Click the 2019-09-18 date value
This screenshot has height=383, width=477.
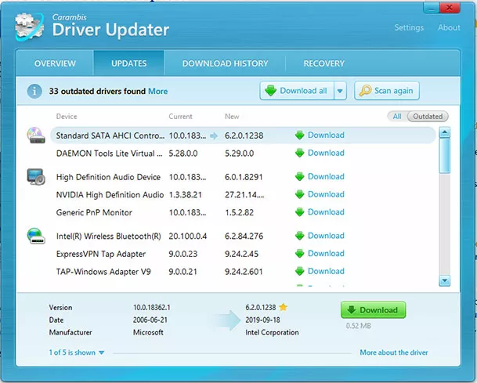click(x=263, y=320)
